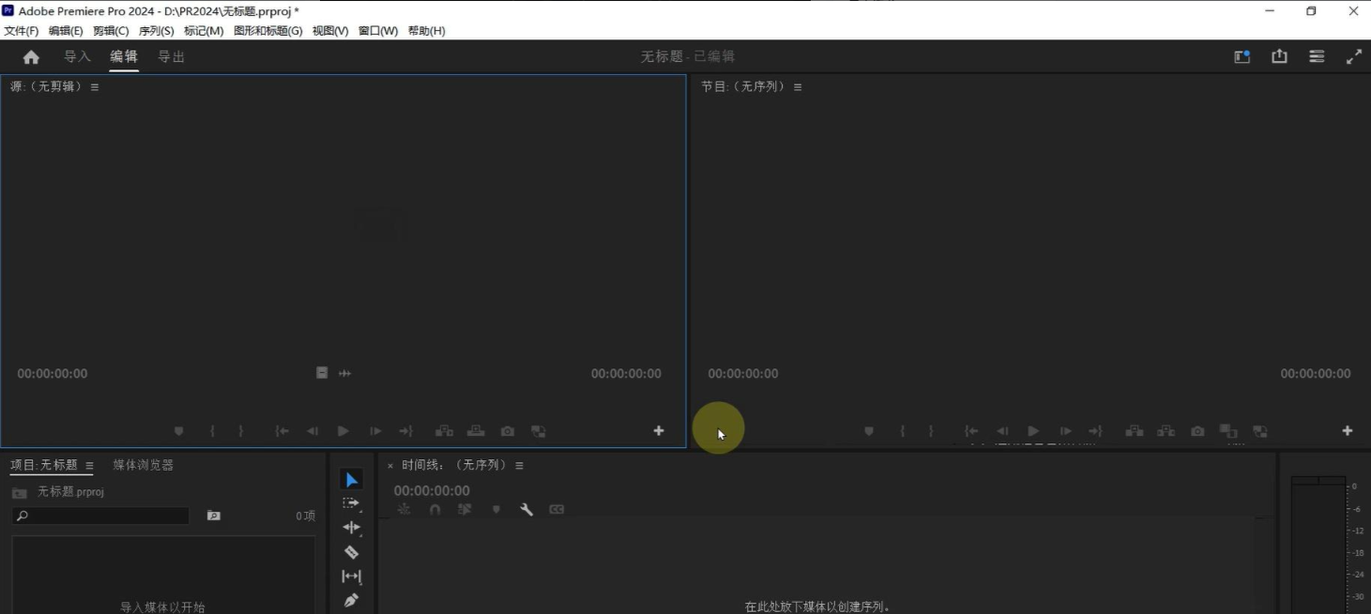Open the 序列(S) menu
The height and width of the screenshot is (614, 1371).
156,31
